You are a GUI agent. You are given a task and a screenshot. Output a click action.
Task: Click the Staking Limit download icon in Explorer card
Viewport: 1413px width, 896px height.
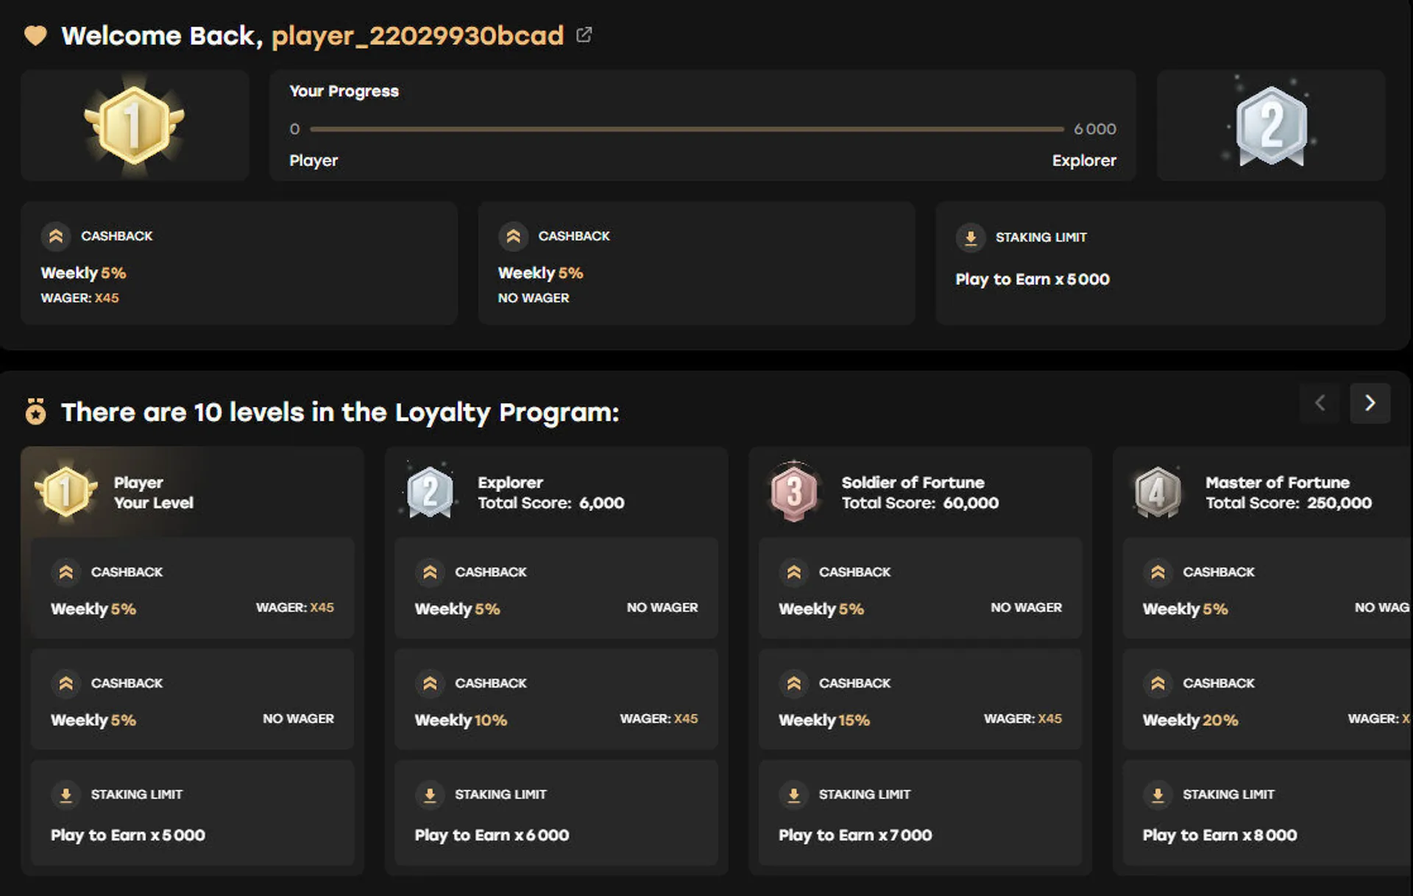[x=430, y=794]
